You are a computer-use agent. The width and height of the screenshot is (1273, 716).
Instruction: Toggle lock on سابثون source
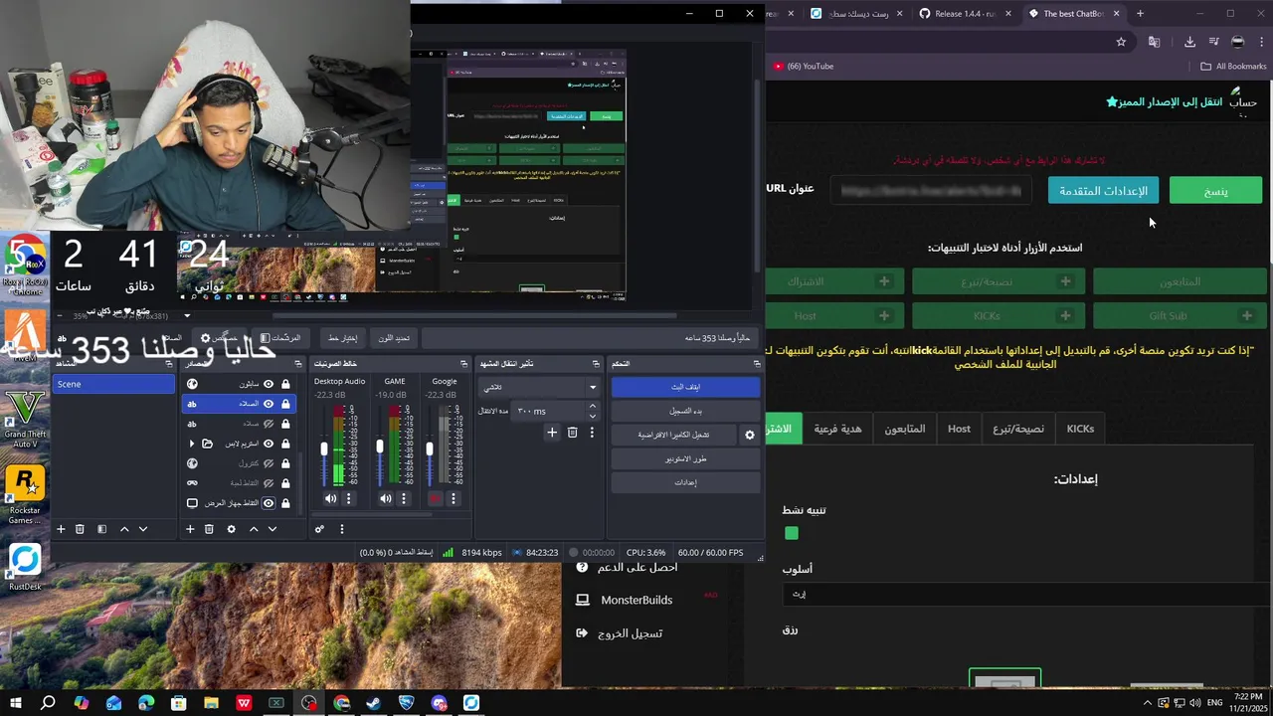click(x=285, y=384)
